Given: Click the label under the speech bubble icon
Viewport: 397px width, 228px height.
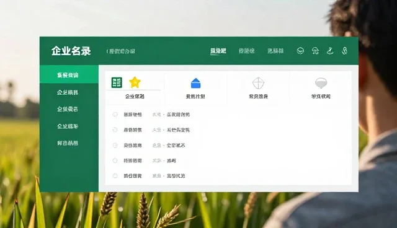Looking at the screenshot, I should [321, 96].
